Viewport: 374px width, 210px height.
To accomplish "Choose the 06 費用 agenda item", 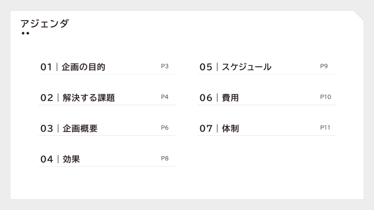I will click(267, 98).
